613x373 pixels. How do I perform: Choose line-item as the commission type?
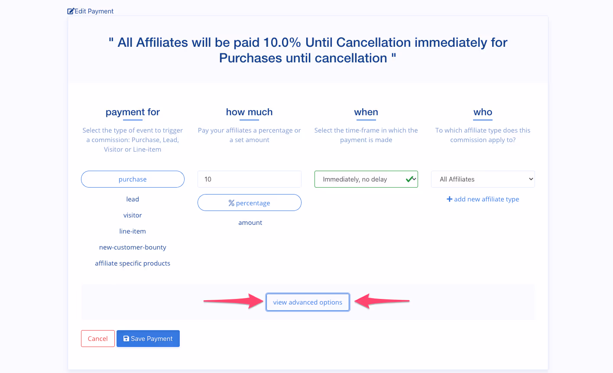[133, 231]
